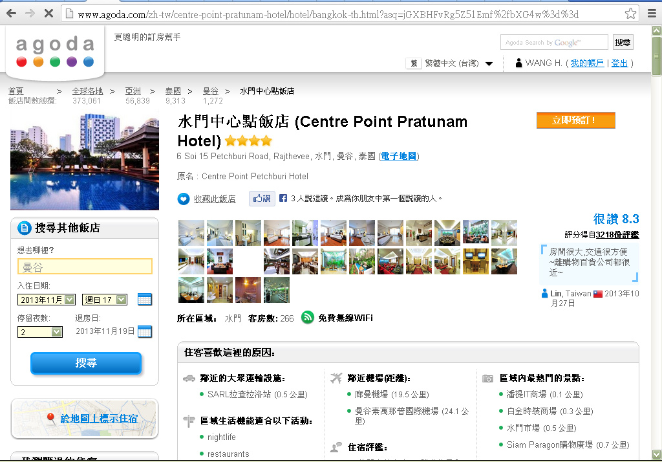Click the reviewer icon beside Lin, Taiwan
The height and width of the screenshot is (462, 662).
click(x=544, y=293)
